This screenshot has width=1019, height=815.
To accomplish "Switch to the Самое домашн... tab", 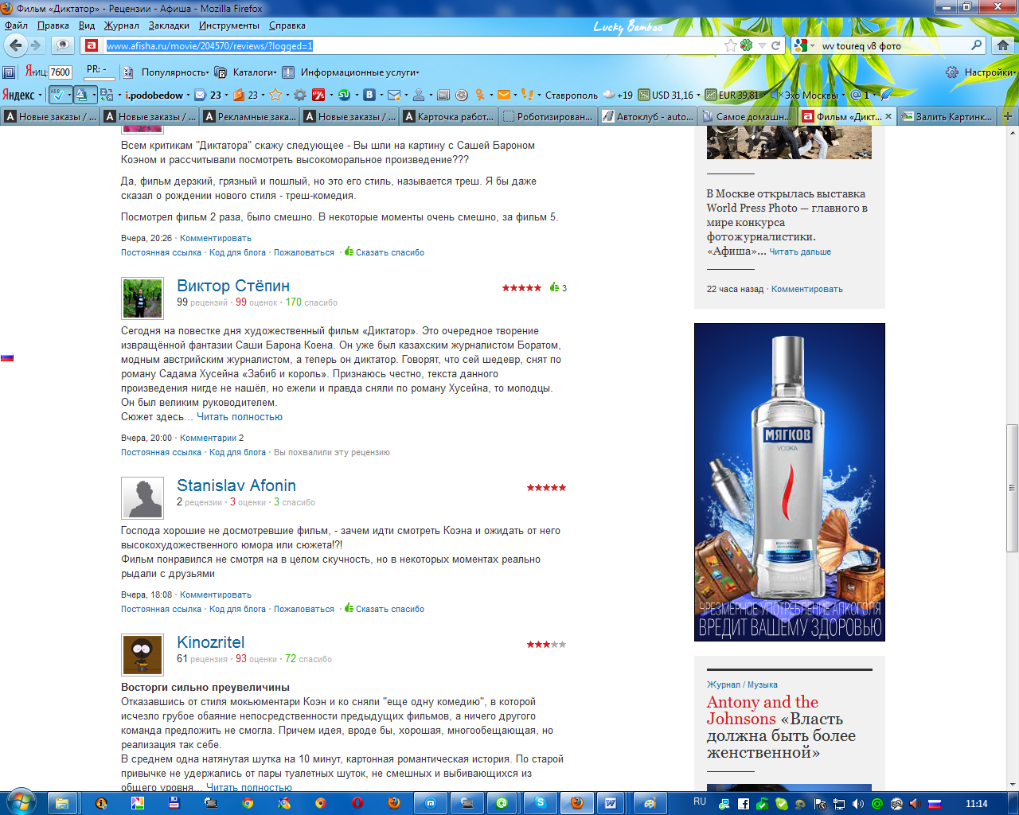I will [747, 116].
